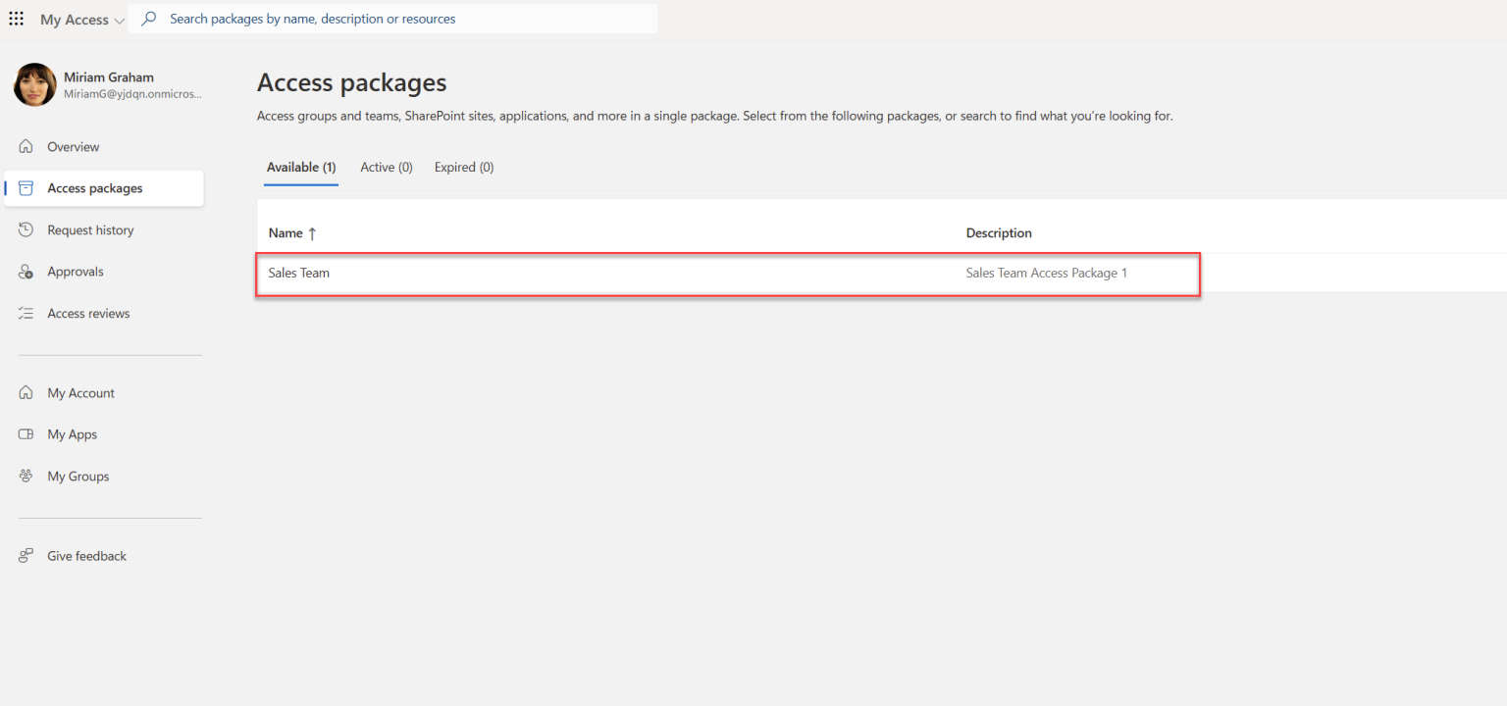Screen dimensions: 1507x706
Task: Select the Approvals key icon
Action: (25, 271)
